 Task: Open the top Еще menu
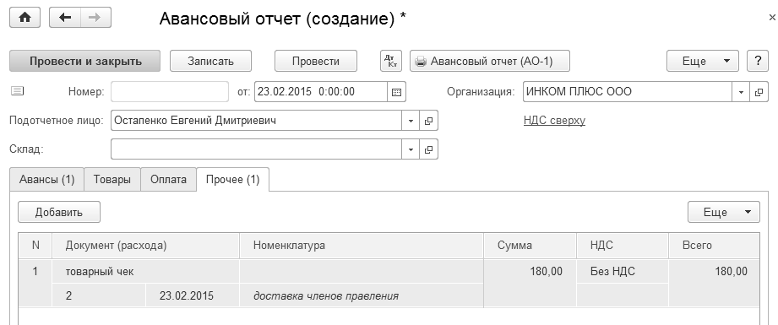pyautogui.click(x=703, y=61)
